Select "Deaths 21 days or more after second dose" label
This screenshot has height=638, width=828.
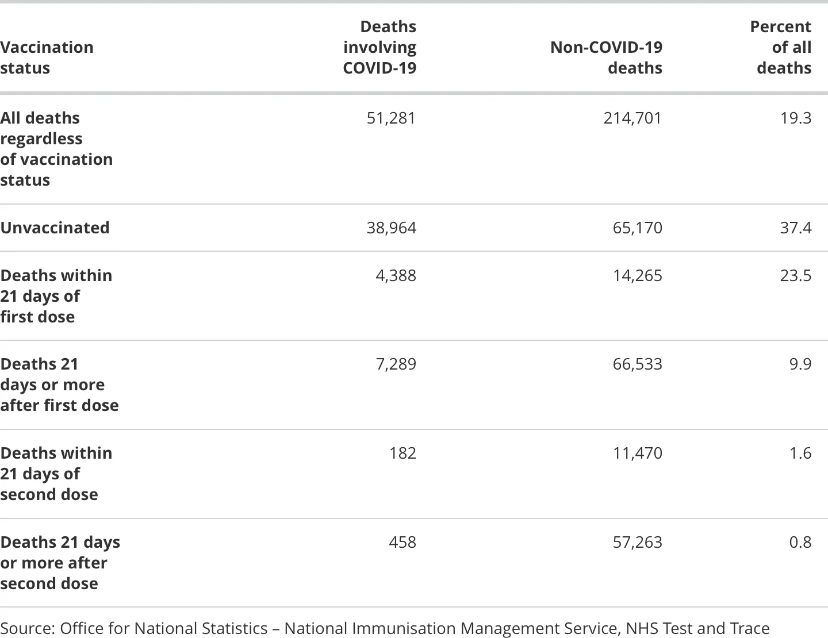[x=60, y=563]
